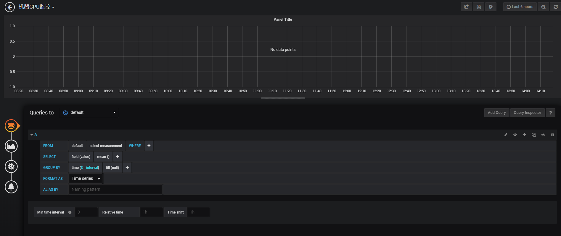Move query A up arrow icon

click(x=524, y=135)
